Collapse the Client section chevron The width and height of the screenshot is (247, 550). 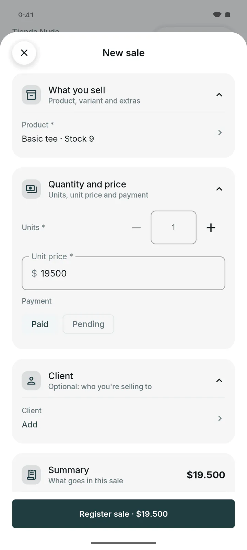tap(219, 381)
